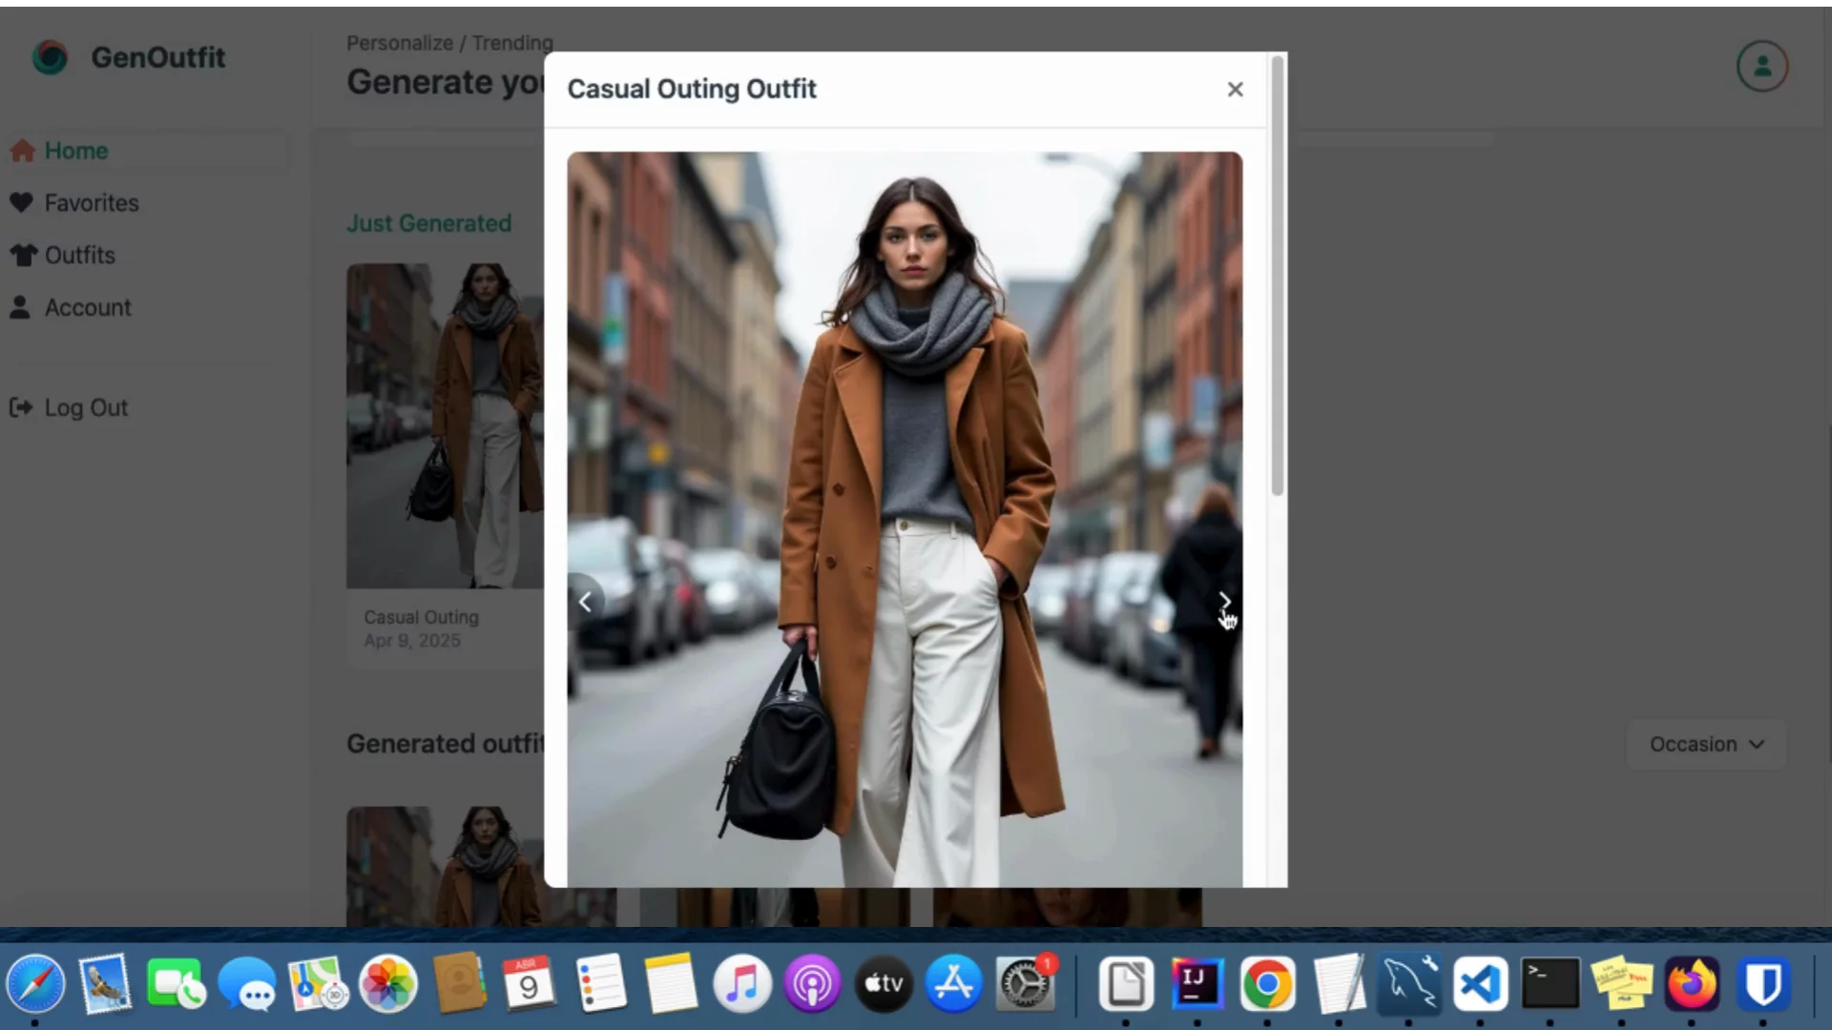This screenshot has width=1832, height=1030.
Task: Open user profile avatar at top right
Action: [1762, 66]
